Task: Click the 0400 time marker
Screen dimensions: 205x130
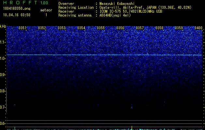Action: (198, 28)
